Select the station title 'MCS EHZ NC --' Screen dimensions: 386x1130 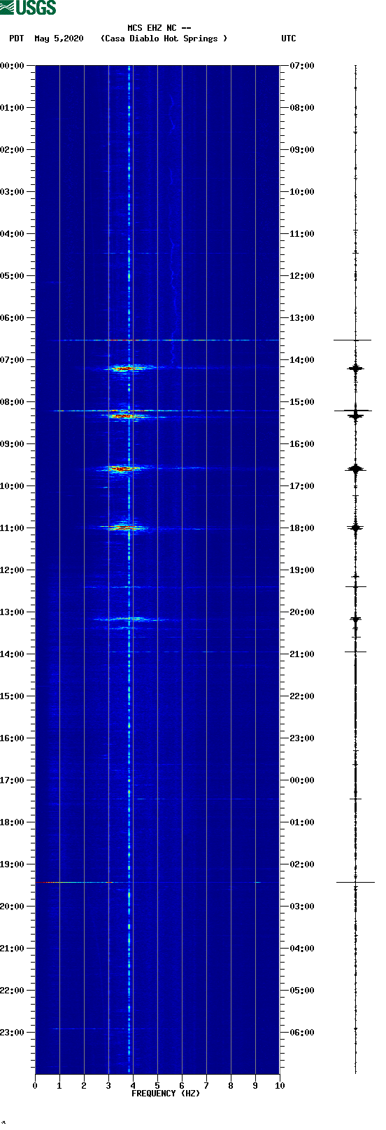click(x=159, y=29)
